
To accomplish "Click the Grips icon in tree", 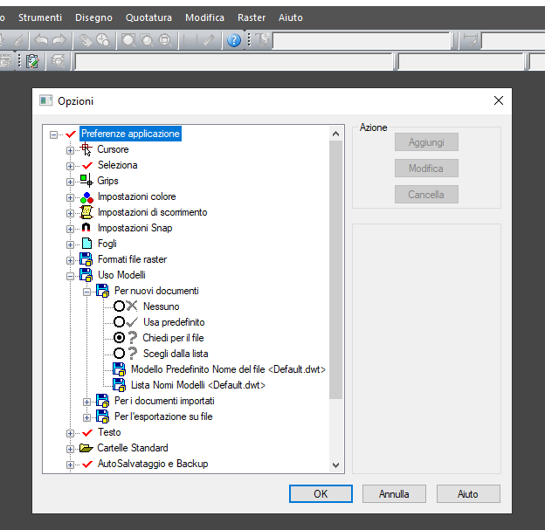I will (86, 181).
